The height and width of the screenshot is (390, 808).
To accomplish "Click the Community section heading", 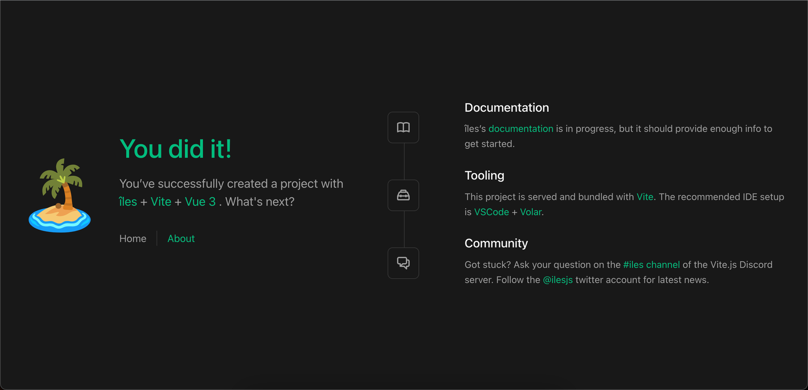I will tap(496, 243).
